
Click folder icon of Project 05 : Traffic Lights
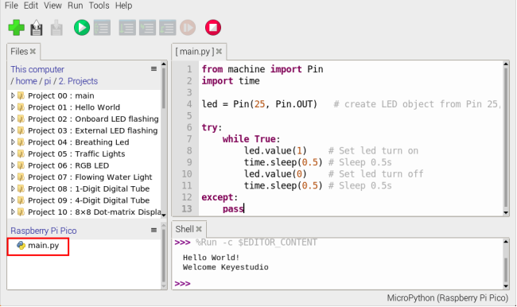[21, 153]
